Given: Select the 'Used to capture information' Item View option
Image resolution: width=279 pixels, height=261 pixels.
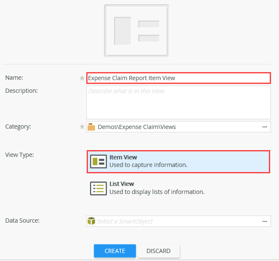Looking at the screenshot, I should [148, 165].
